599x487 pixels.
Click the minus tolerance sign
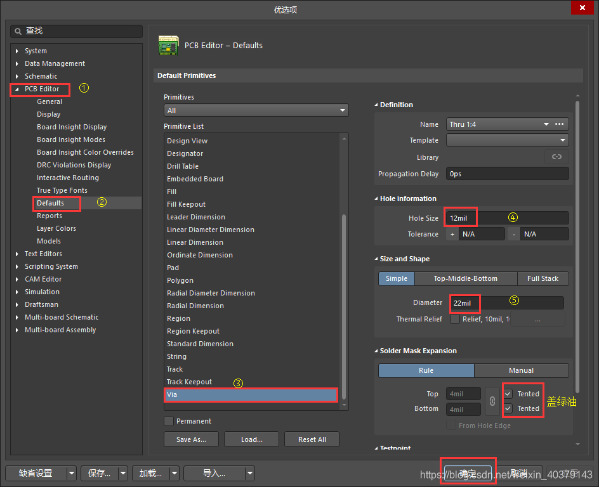tap(514, 234)
